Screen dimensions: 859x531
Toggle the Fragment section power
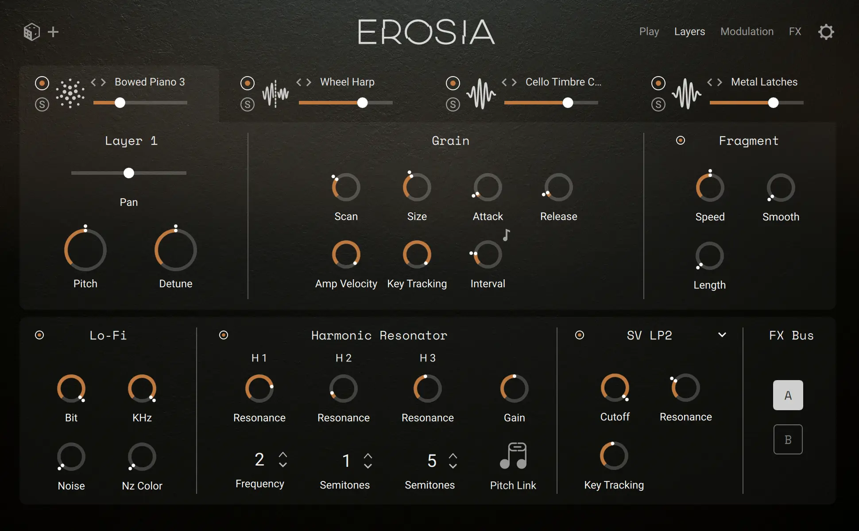[x=681, y=140]
